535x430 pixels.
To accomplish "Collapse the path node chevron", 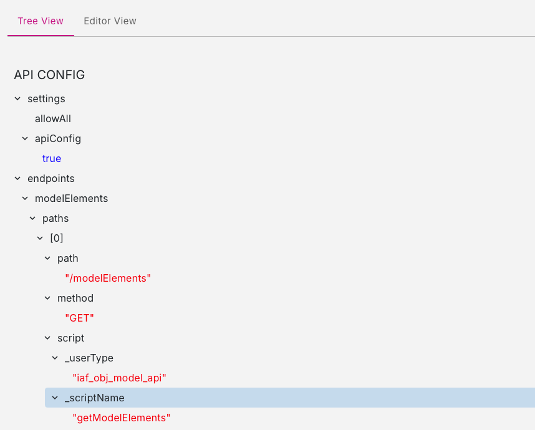I will click(x=47, y=258).
